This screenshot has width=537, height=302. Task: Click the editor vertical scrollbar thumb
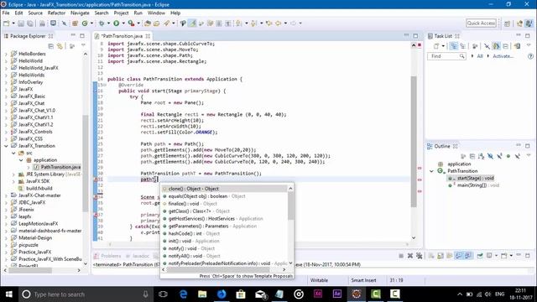coord(414,142)
